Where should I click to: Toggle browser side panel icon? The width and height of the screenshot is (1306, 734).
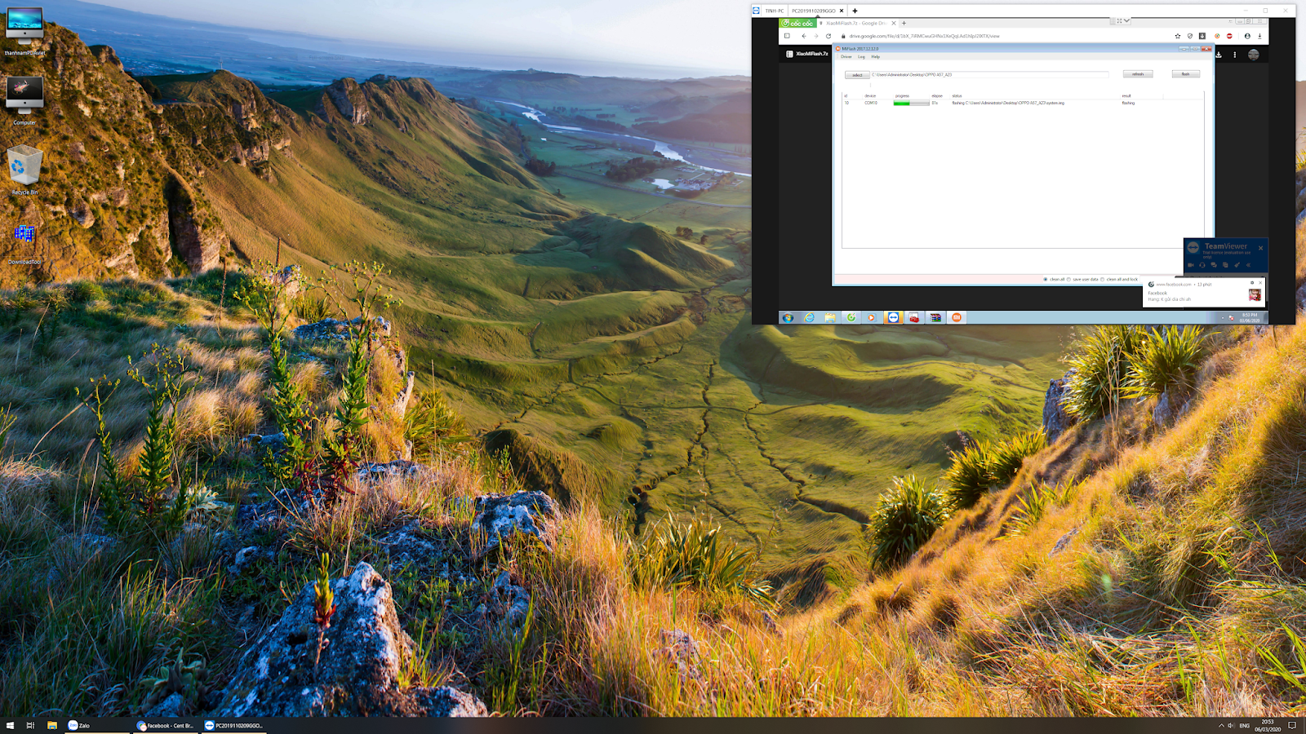click(787, 36)
